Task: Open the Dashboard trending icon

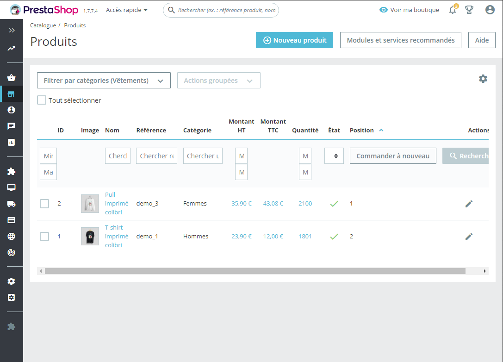Action: (12, 49)
